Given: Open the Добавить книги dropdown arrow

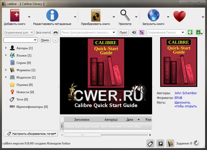Looking at the screenshot, I should 29,17.
